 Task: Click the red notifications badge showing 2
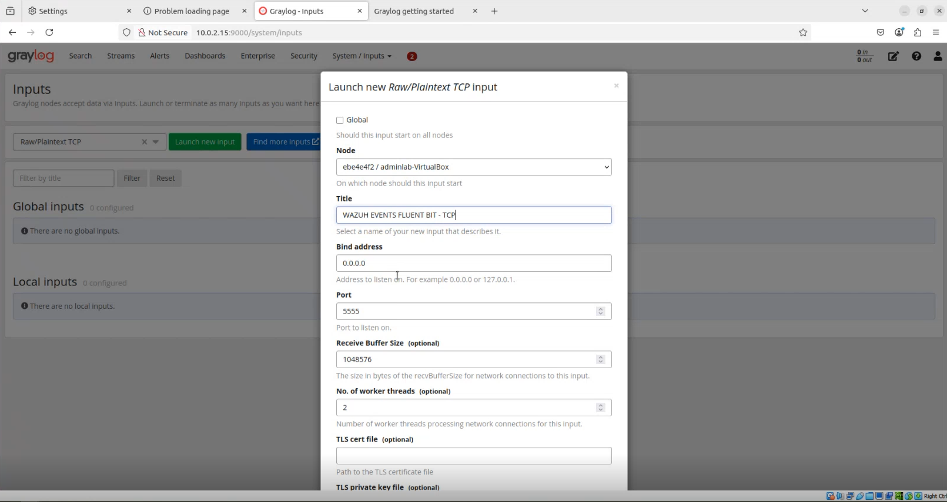(x=412, y=56)
